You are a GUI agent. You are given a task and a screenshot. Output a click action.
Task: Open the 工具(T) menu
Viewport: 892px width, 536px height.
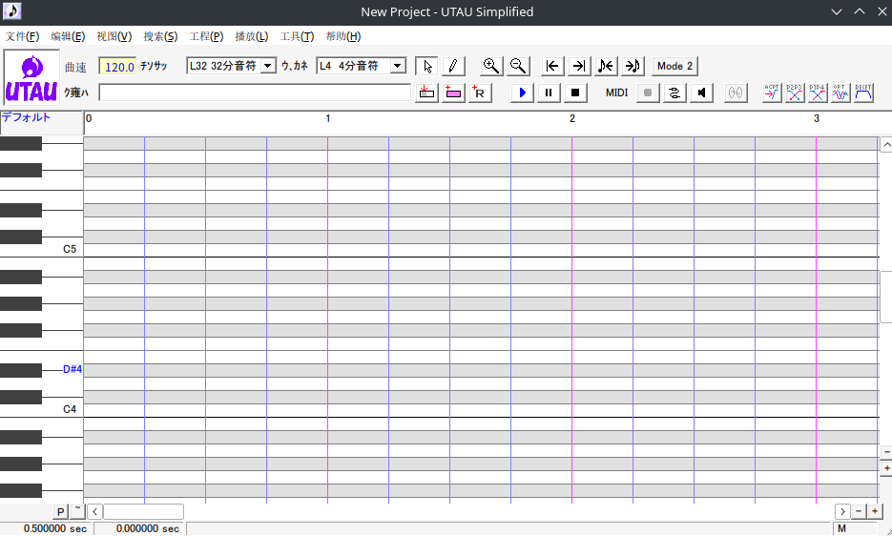tap(297, 36)
